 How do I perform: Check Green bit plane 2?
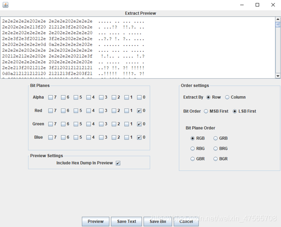(x=114, y=124)
